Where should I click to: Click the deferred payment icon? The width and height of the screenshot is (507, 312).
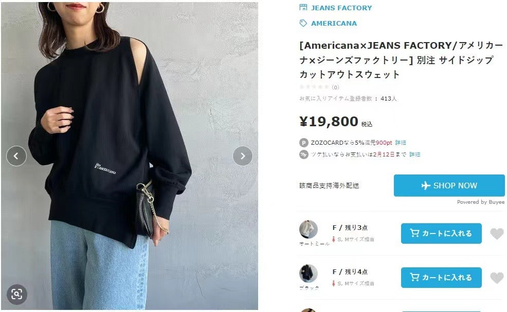pos(303,154)
